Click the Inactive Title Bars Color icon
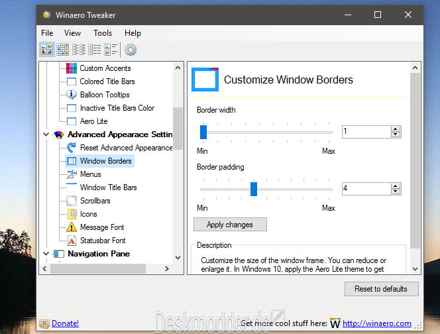Screen dimensions: 440x334 click(x=72, y=108)
